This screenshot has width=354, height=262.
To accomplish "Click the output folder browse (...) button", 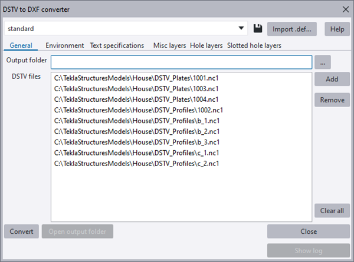I will coord(322,61).
